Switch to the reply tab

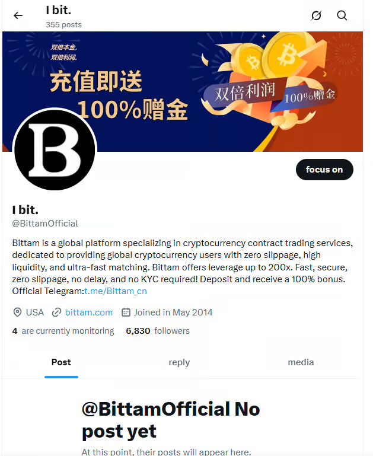[179, 362]
